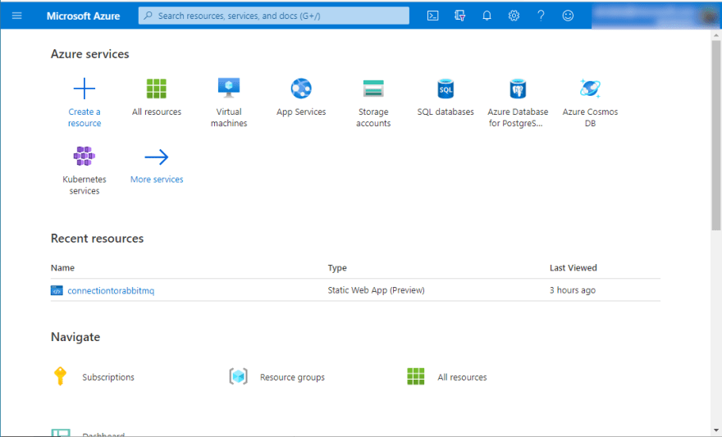This screenshot has height=437, width=722.
Task: Click the Type column header
Action: click(x=337, y=268)
